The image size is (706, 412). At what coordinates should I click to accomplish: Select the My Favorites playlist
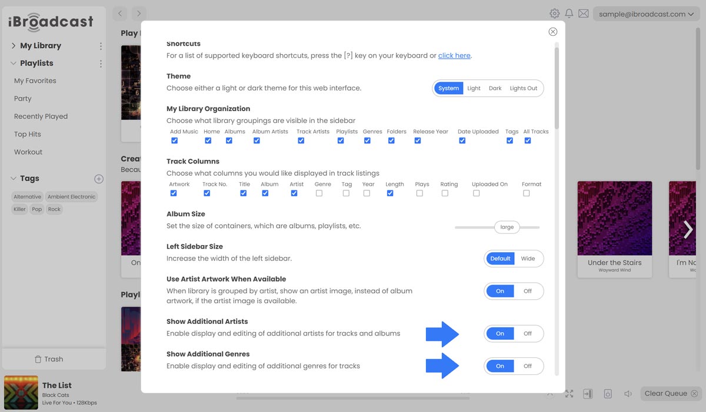[x=35, y=81]
